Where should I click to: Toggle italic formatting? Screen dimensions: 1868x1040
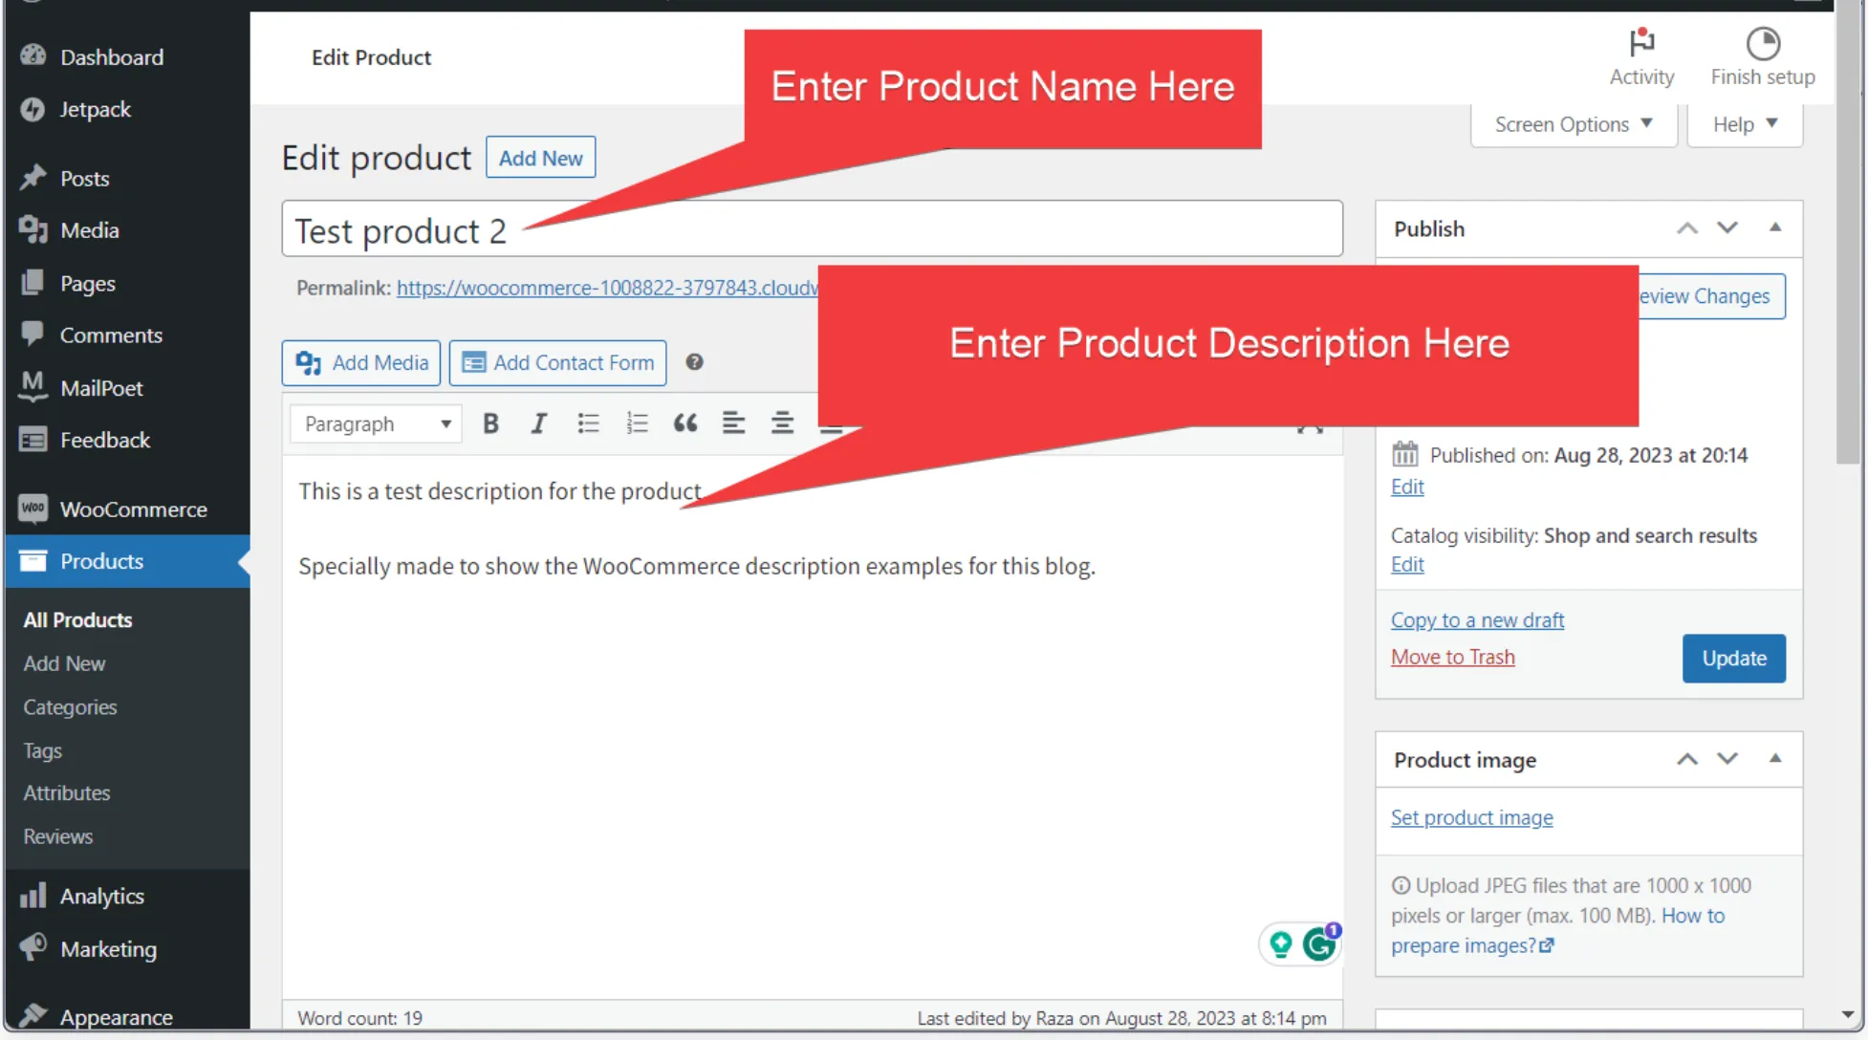[539, 423]
